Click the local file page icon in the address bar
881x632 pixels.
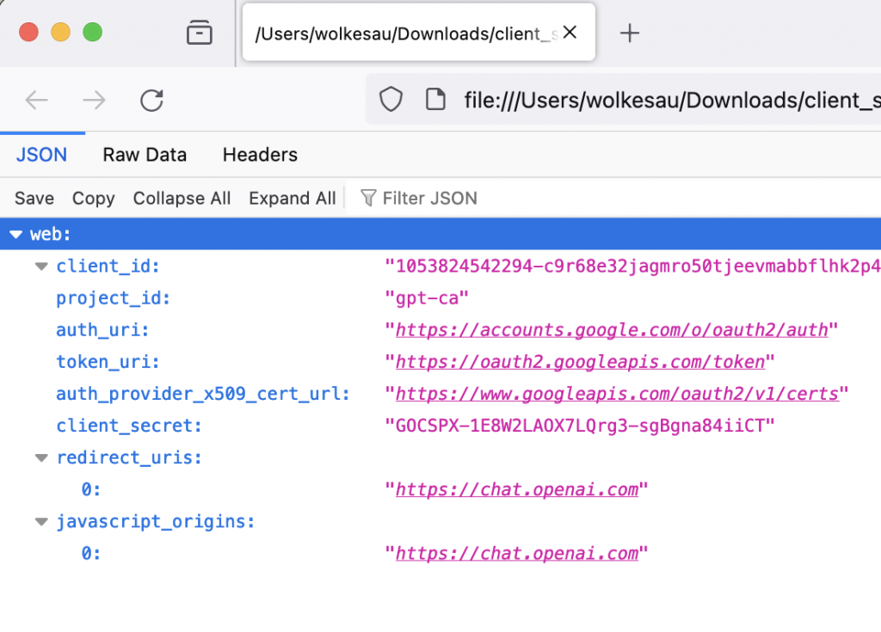(435, 100)
